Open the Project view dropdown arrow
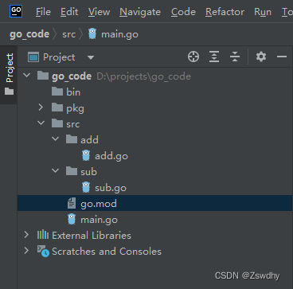 [91, 57]
